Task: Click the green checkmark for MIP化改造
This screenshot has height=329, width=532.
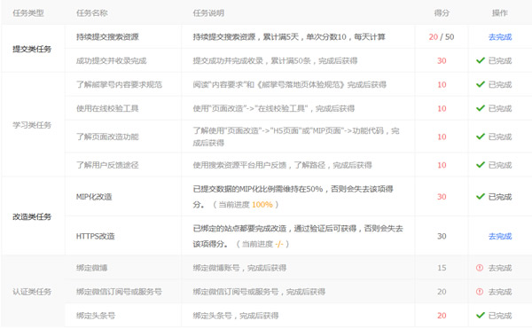Action: (480, 197)
